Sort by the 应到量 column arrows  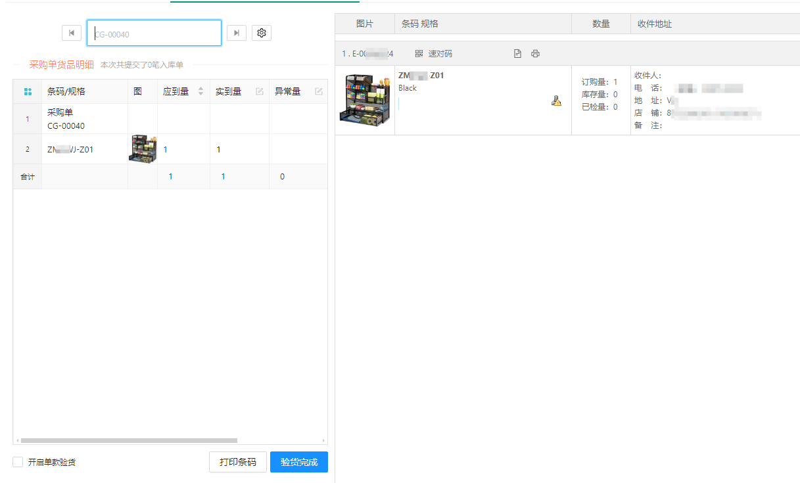[x=201, y=92]
